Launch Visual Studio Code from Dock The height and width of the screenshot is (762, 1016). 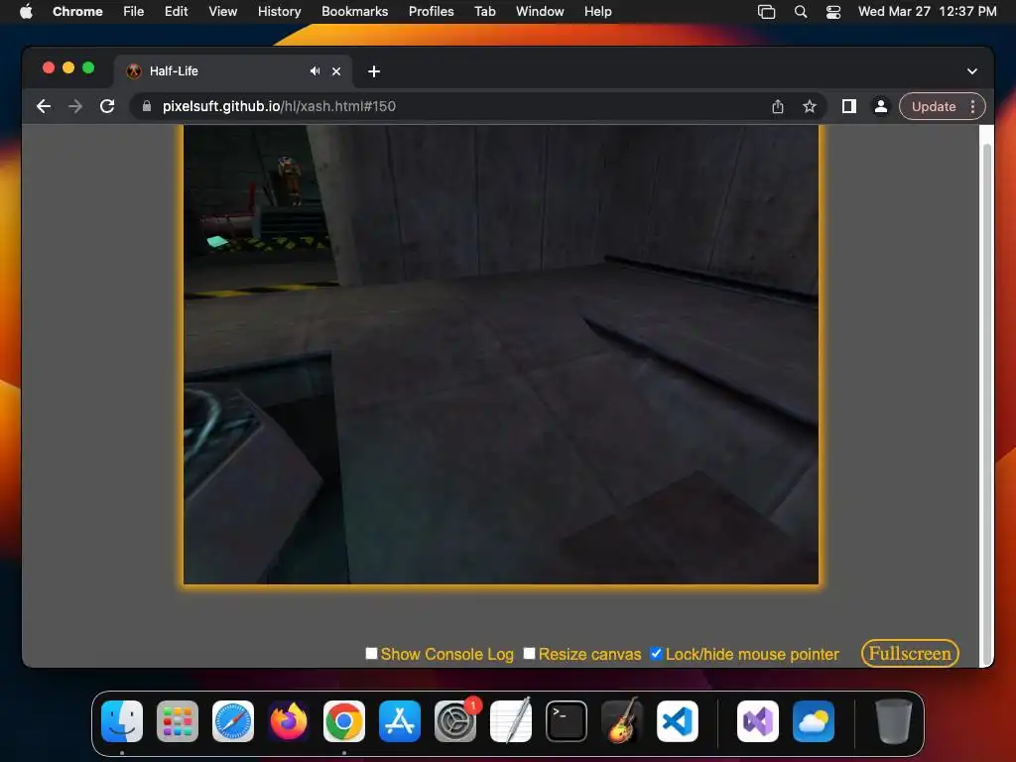tap(678, 720)
